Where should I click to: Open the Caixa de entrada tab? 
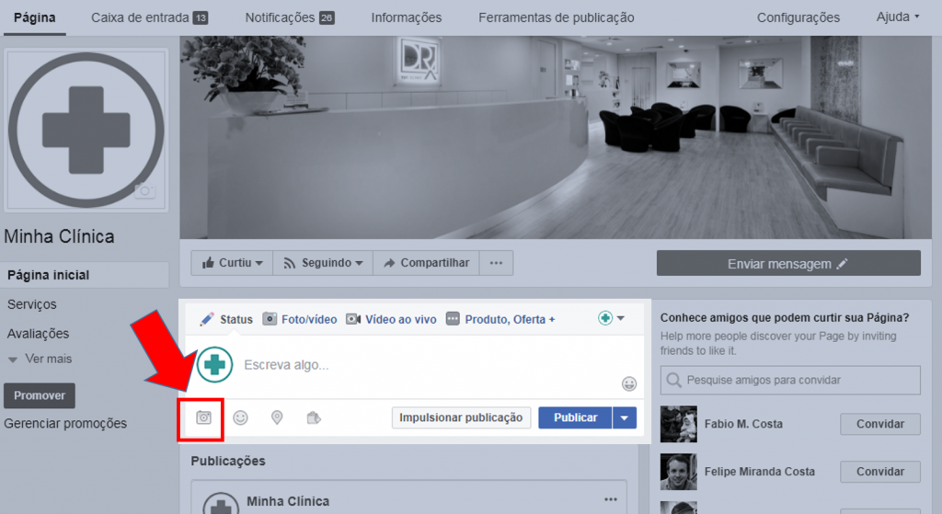tap(149, 17)
